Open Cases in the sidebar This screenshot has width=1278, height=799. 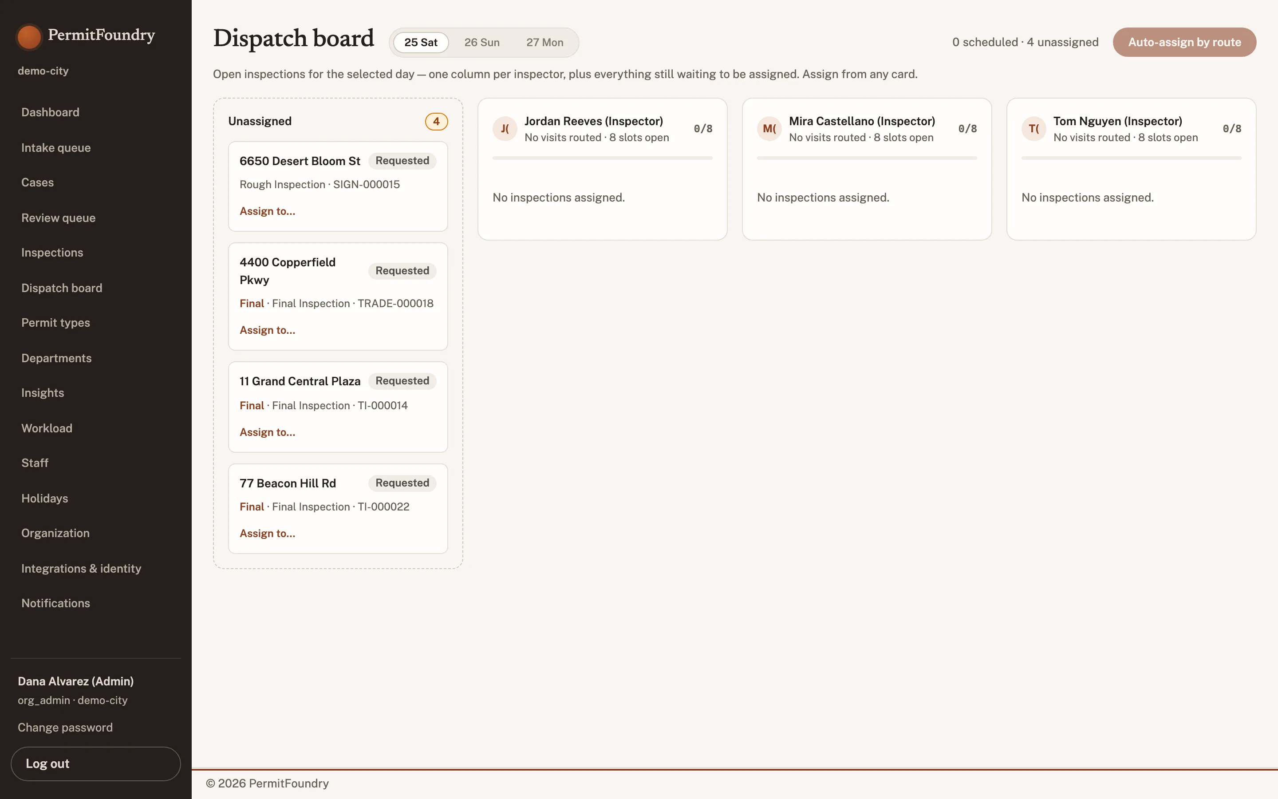pos(37,183)
